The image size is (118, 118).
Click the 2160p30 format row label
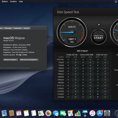point(61,91)
